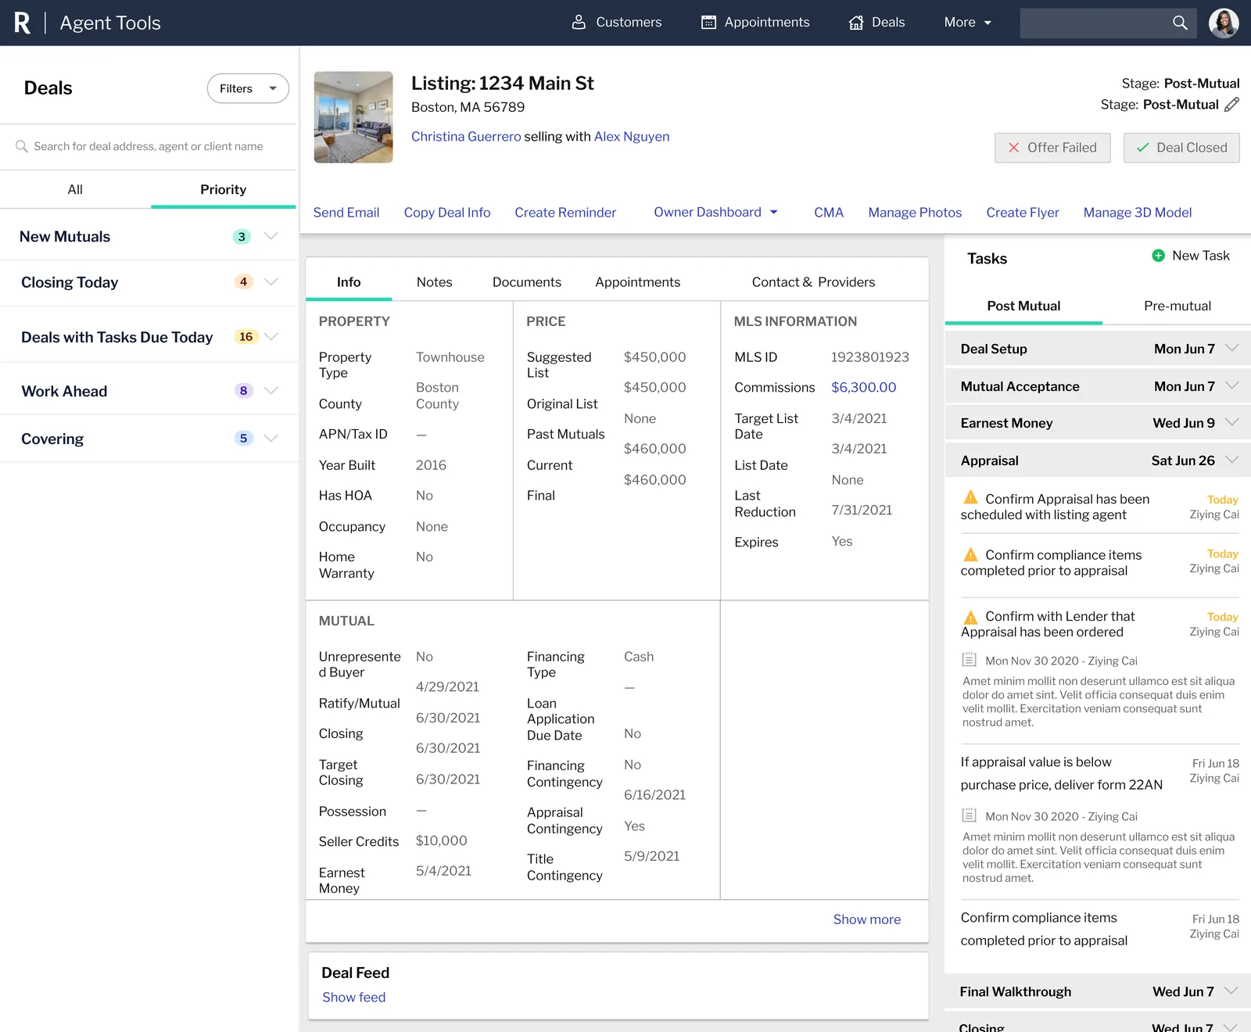Select the Priority deals tab
The width and height of the screenshot is (1251, 1032).
click(223, 189)
